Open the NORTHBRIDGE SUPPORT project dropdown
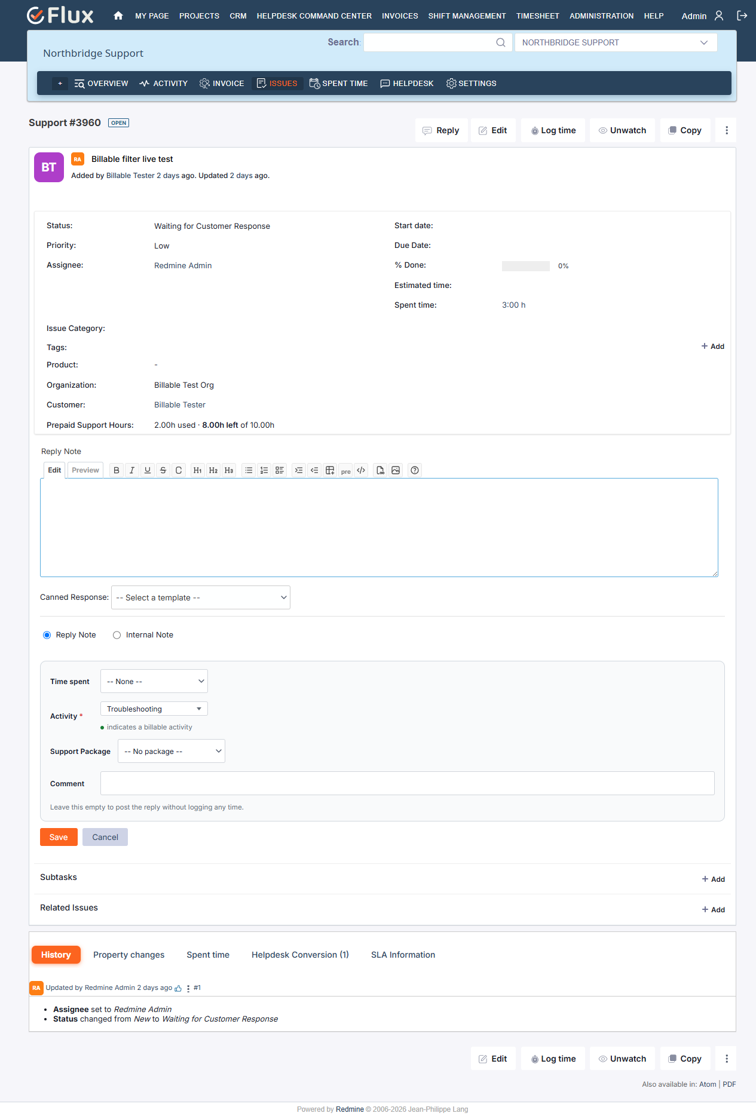The image size is (756, 1116). click(x=616, y=42)
